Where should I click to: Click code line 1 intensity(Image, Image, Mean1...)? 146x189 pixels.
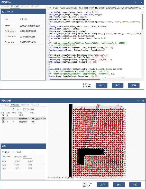click(74, 12)
